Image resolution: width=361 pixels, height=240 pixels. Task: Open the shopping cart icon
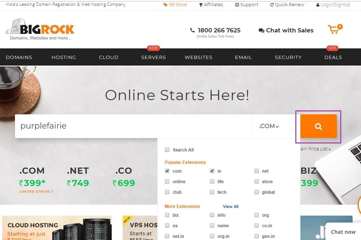click(x=335, y=29)
